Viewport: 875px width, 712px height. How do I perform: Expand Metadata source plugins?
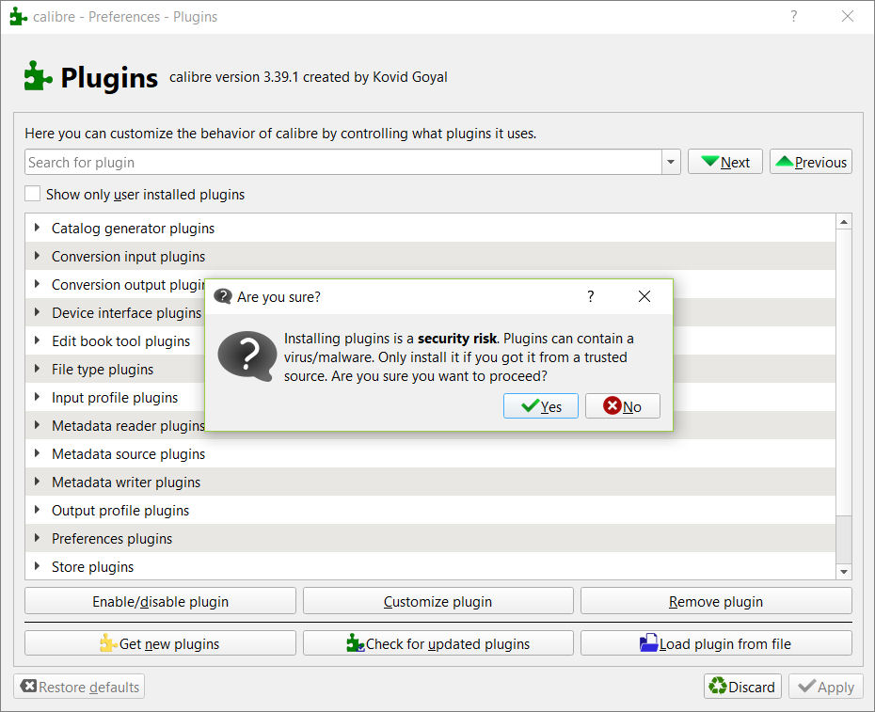click(37, 453)
